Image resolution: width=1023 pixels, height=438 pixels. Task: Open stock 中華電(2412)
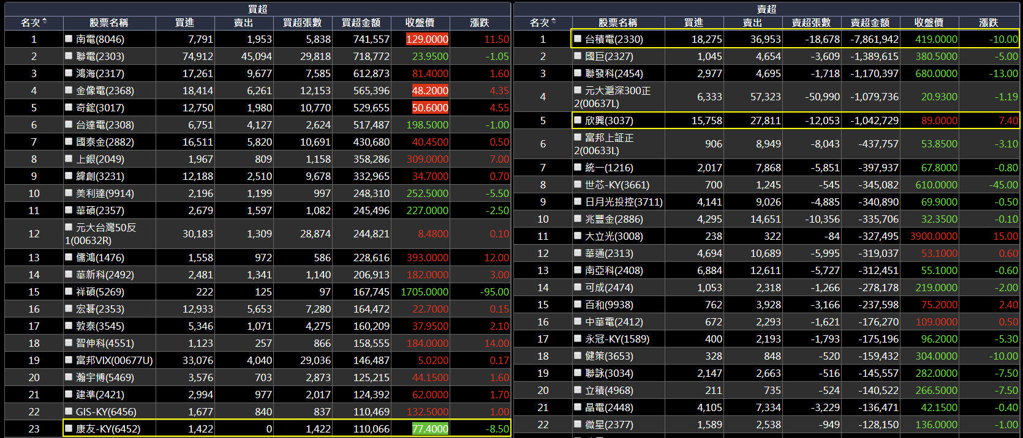(614, 322)
